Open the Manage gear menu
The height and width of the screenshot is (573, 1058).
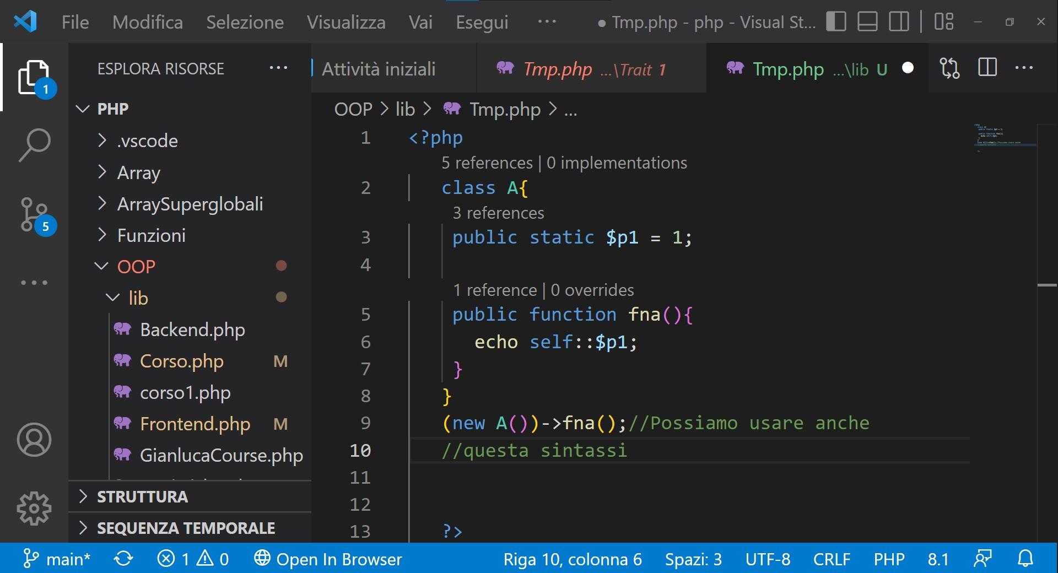[x=34, y=508]
